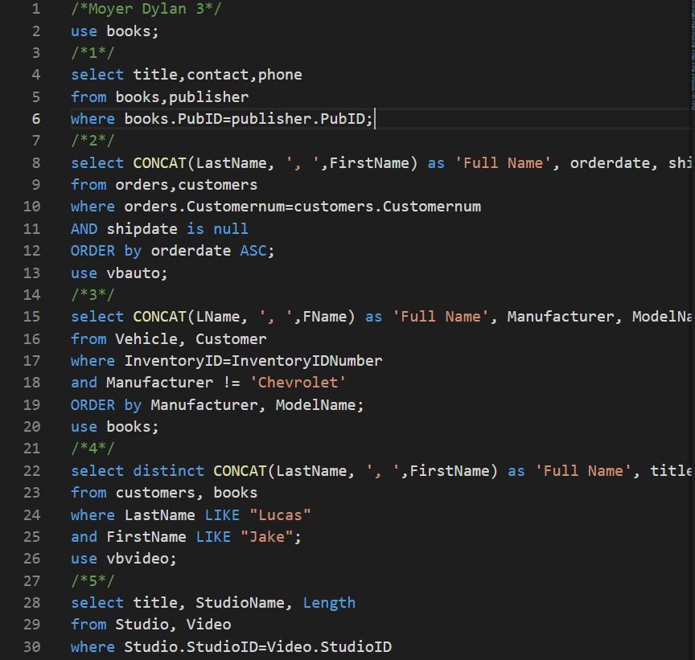Click line number 15 in the gutter
The image size is (695, 660).
click(31, 317)
